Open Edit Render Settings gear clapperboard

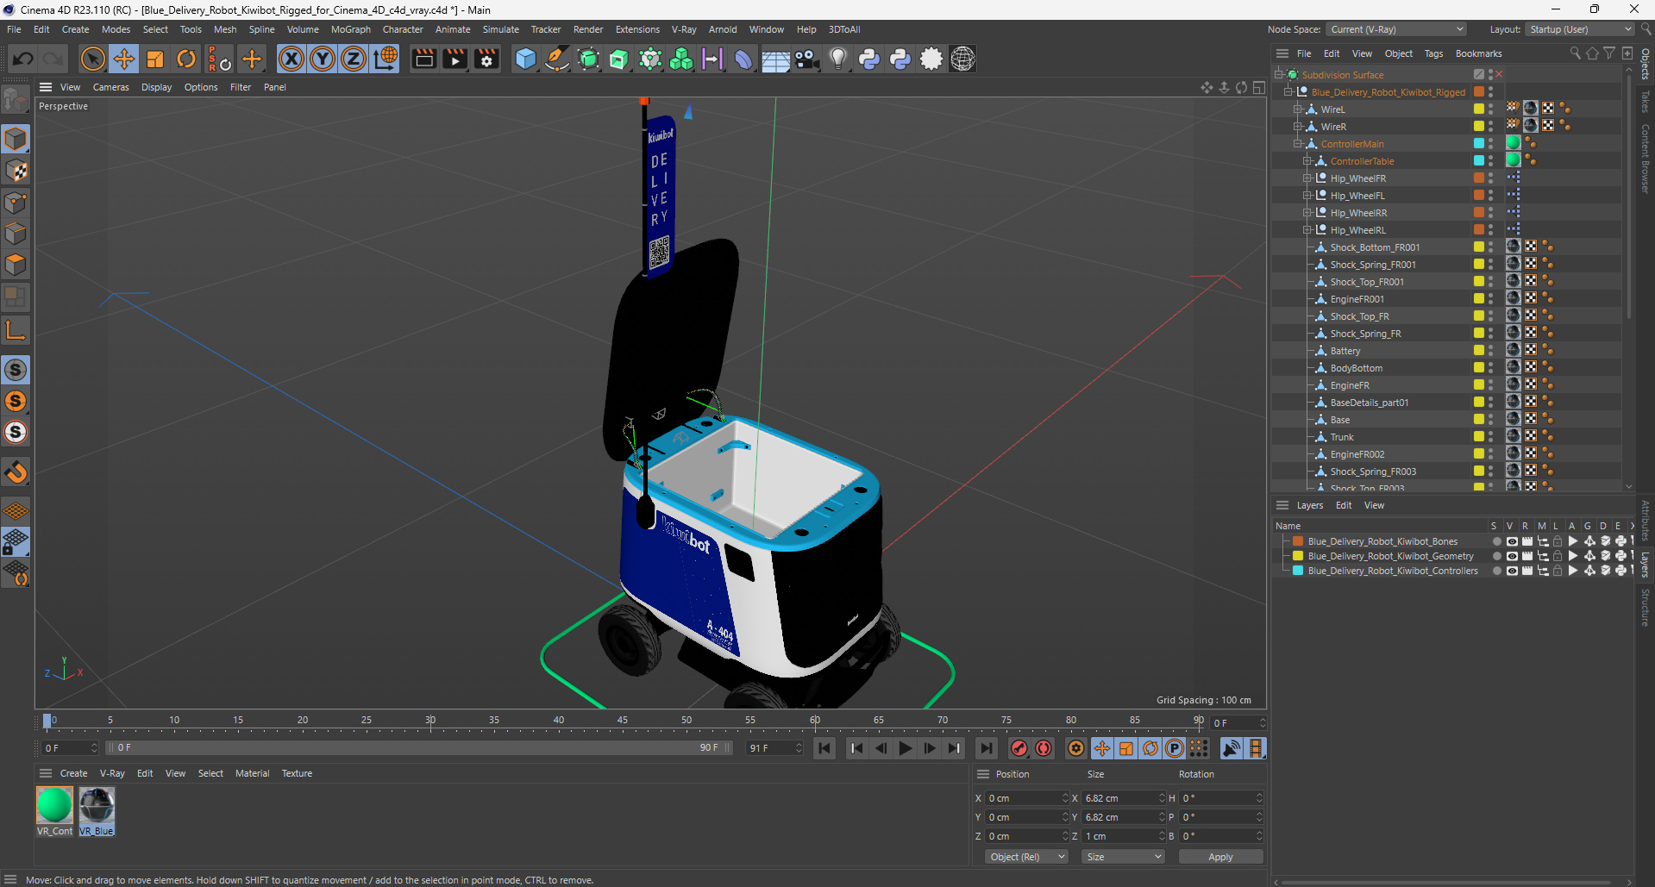[486, 59]
